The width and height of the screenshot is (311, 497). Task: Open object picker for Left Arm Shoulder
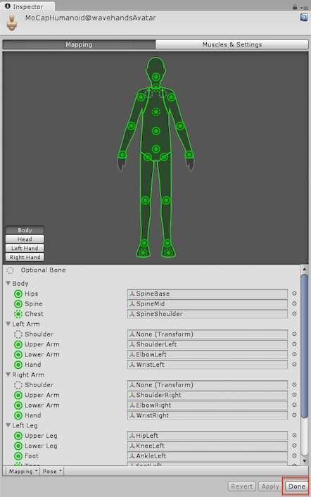coord(294,334)
